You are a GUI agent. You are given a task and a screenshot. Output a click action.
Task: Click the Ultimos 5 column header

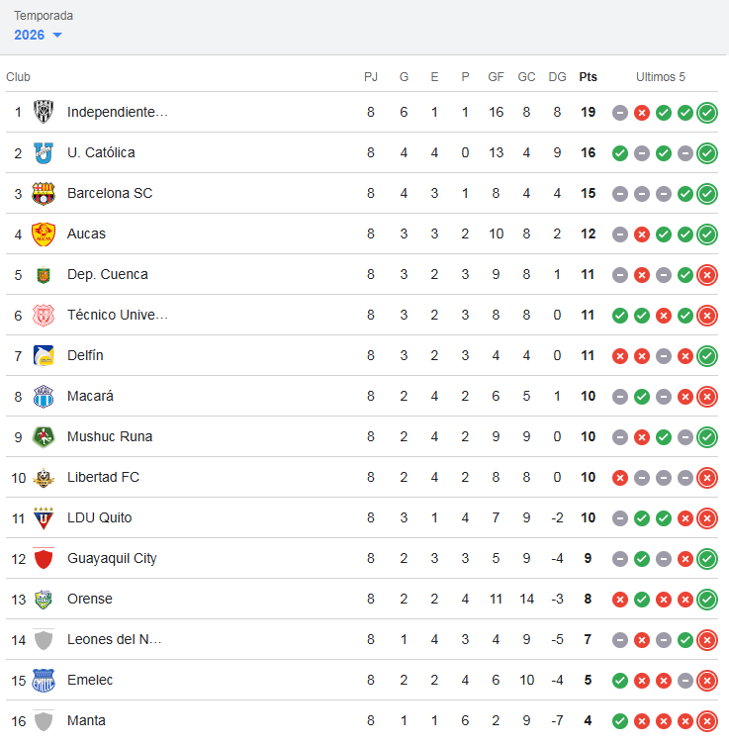click(661, 76)
